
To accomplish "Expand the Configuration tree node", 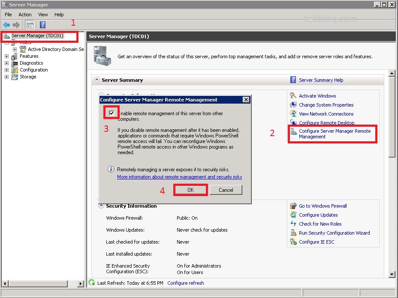I will coord(6,70).
